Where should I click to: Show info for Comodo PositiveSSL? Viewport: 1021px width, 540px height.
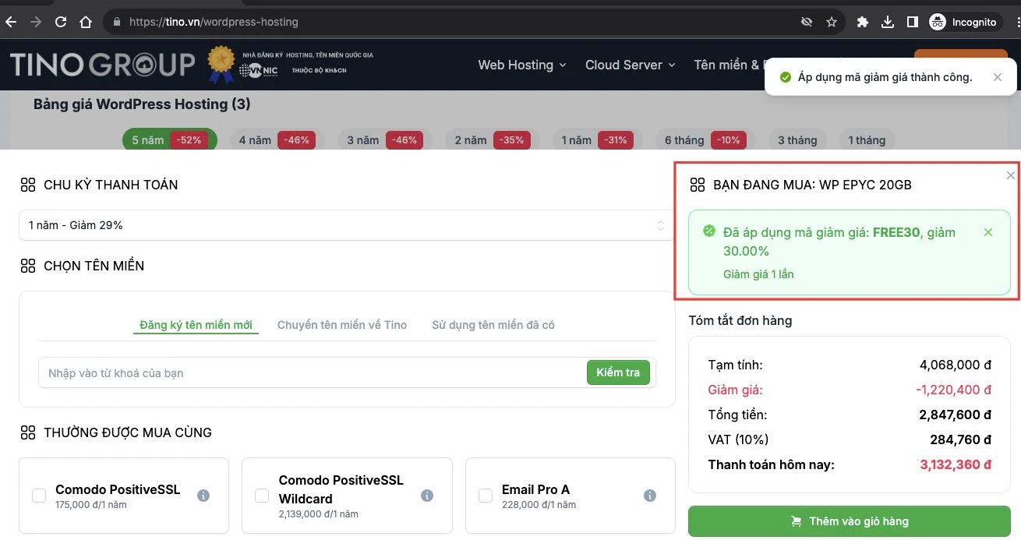click(x=203, y=496)
